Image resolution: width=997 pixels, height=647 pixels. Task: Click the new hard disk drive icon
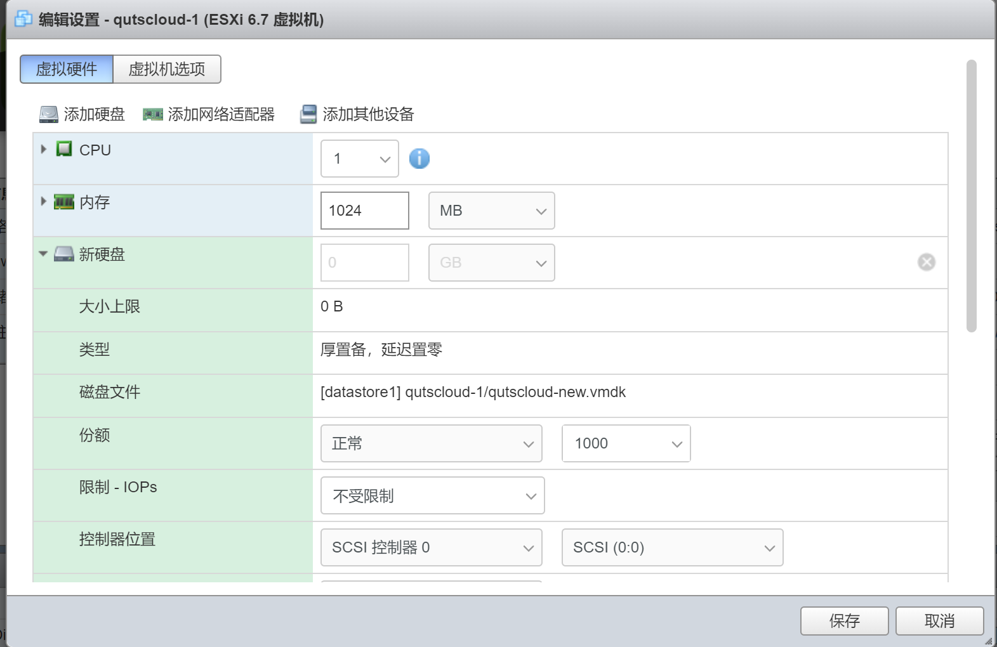(x=64, y=254)
